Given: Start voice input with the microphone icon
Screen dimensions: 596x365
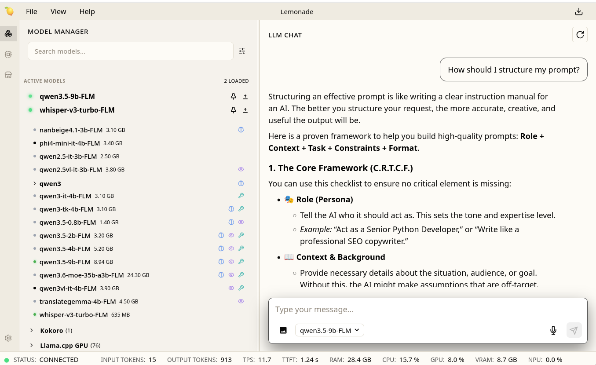Looking at the screenshot, I should click(553, 330).
